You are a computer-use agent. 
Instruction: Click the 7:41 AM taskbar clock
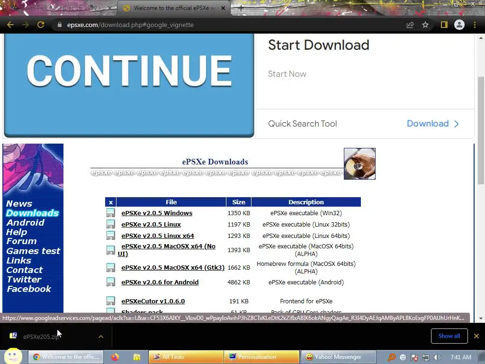[x=461, y=357]
